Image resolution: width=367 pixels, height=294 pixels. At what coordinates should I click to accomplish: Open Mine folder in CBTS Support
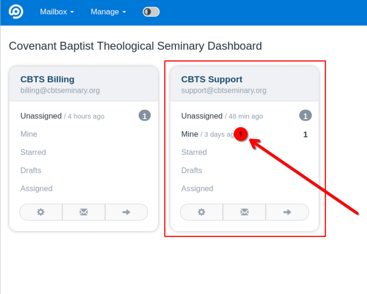pos(190,134)
